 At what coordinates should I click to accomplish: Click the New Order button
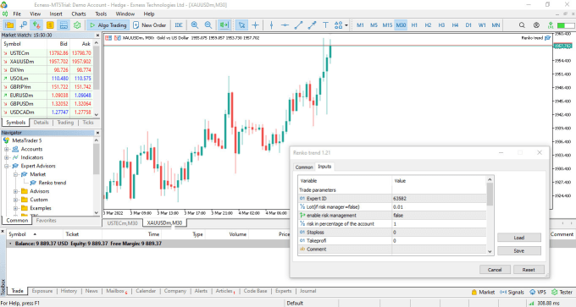150,25
